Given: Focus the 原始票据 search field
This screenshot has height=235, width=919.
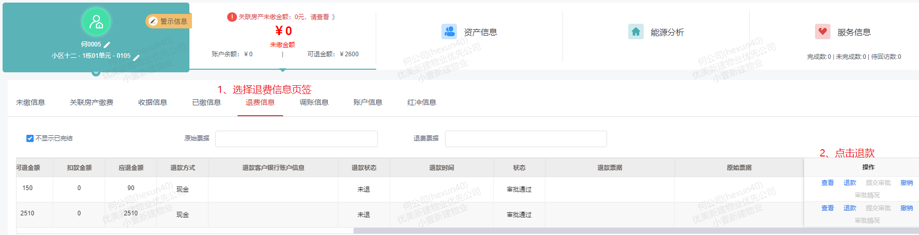Looking at the screenshot, I should coord(297,139).
